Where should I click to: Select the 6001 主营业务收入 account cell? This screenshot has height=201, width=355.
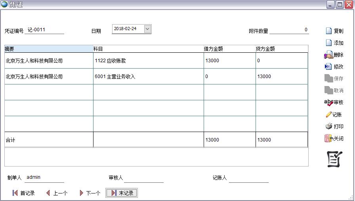(148, 77)
